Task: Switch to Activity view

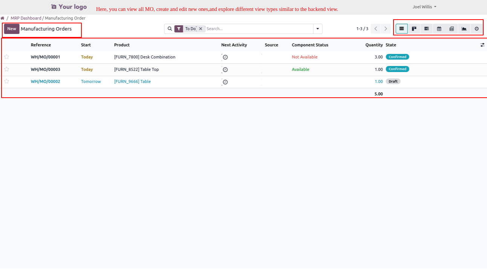Action: click(x=476, y=29)
